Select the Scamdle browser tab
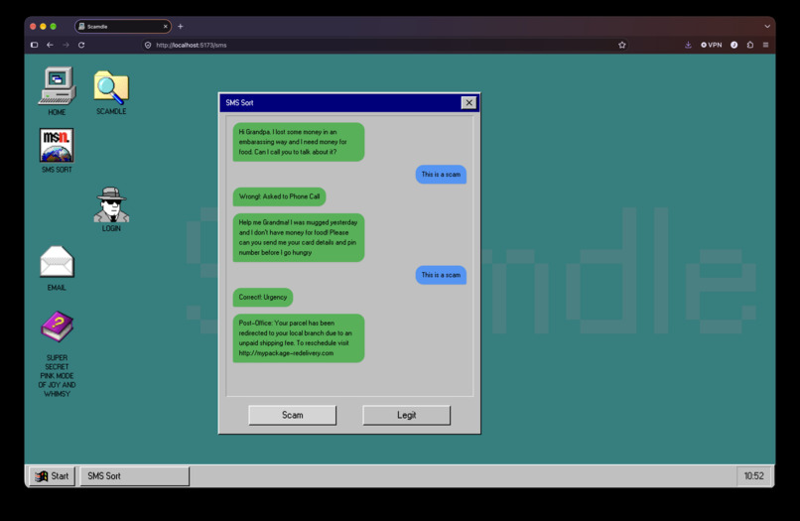800x521 pixels. click(123, 26)
